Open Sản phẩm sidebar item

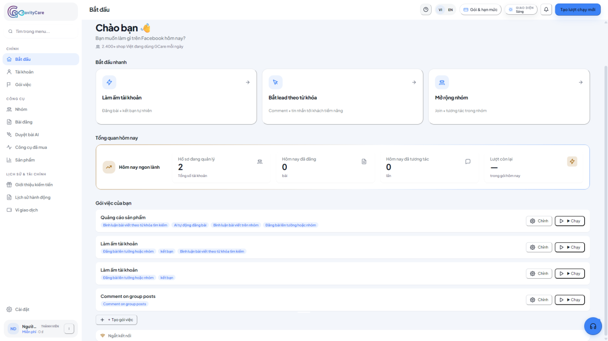(41, 160)
